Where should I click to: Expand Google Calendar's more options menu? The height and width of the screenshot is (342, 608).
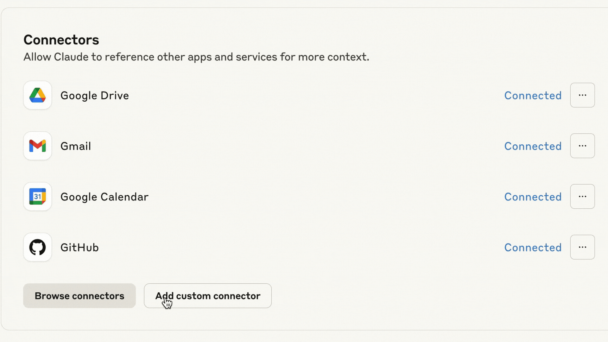pos(582,197)
